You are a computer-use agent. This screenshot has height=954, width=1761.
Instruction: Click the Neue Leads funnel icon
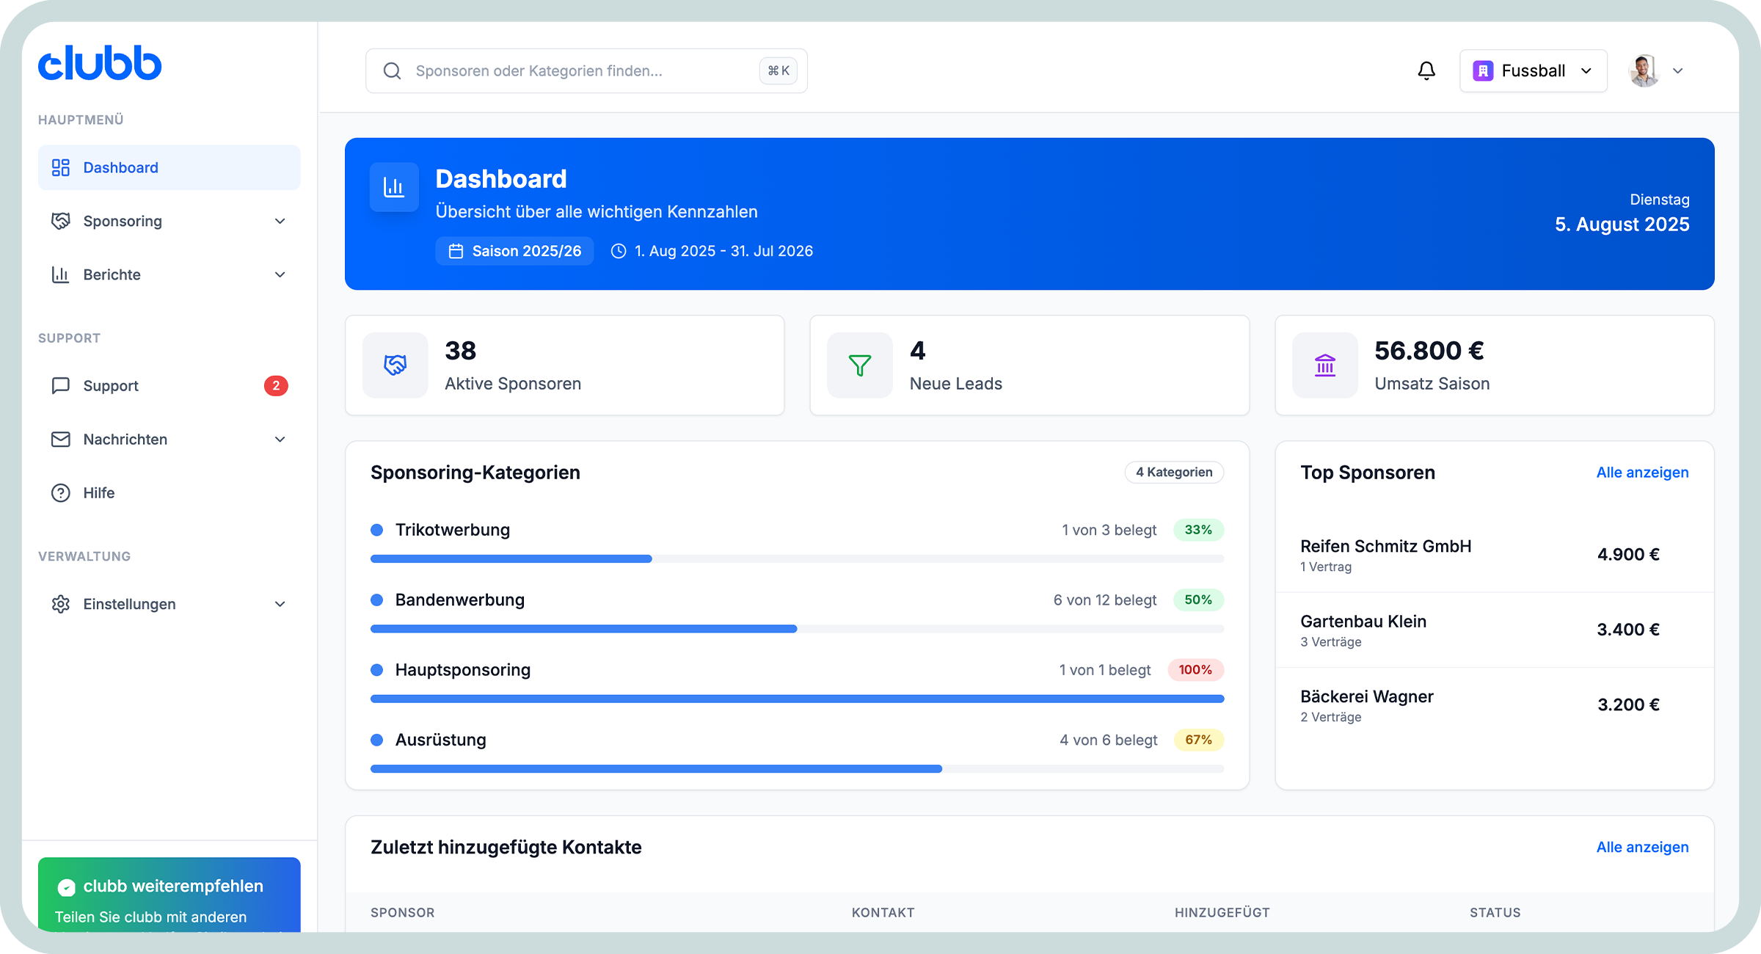pos(858,365)
